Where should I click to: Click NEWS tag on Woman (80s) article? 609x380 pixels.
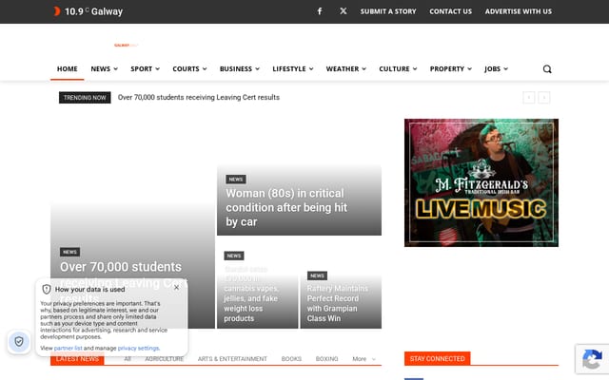(236, 180)
